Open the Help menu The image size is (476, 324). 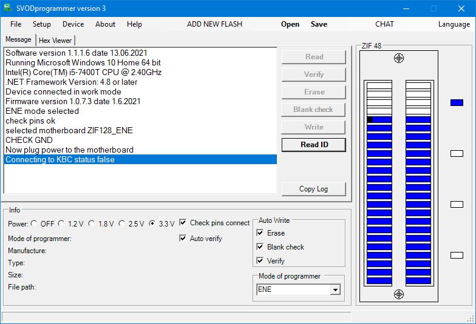[134, 24]
